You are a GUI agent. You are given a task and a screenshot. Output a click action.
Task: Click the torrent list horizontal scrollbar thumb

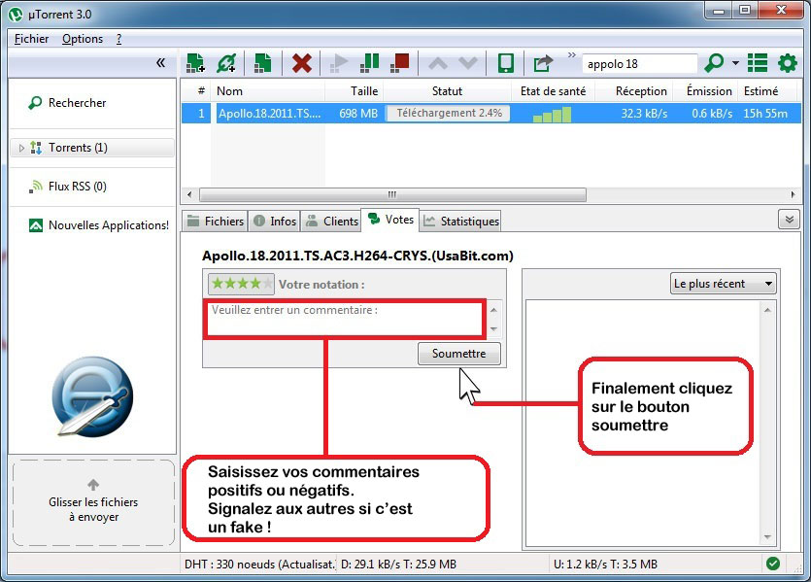(392, 194)
